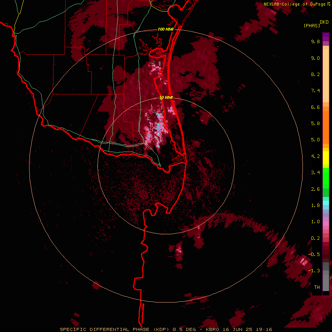Image resolution: width=332 pixels, height=332 pixels.
Task: Click the 5.8 color scale value
Action: (315, 124)
